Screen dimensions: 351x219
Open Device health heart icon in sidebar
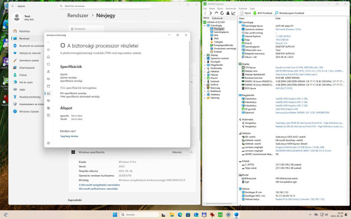click(48, 101)
